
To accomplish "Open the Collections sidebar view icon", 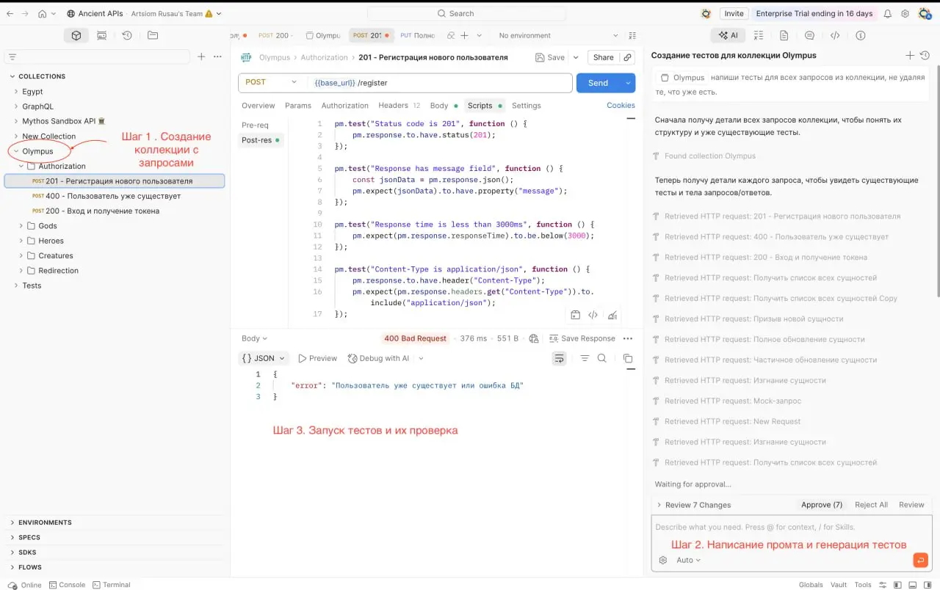I will click(76, 35).
